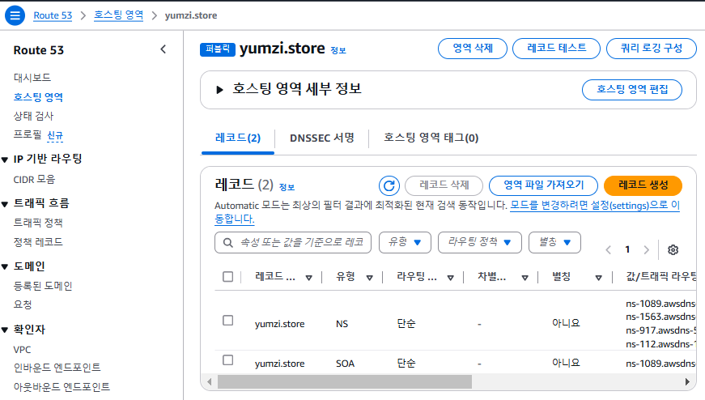Open 프로필 in sidebar

(x=28, y=135)
